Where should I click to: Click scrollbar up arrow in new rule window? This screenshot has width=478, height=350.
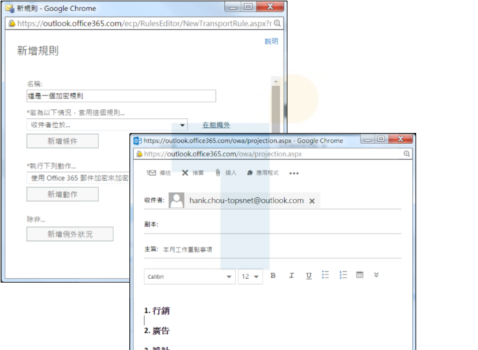coord(276,81)
